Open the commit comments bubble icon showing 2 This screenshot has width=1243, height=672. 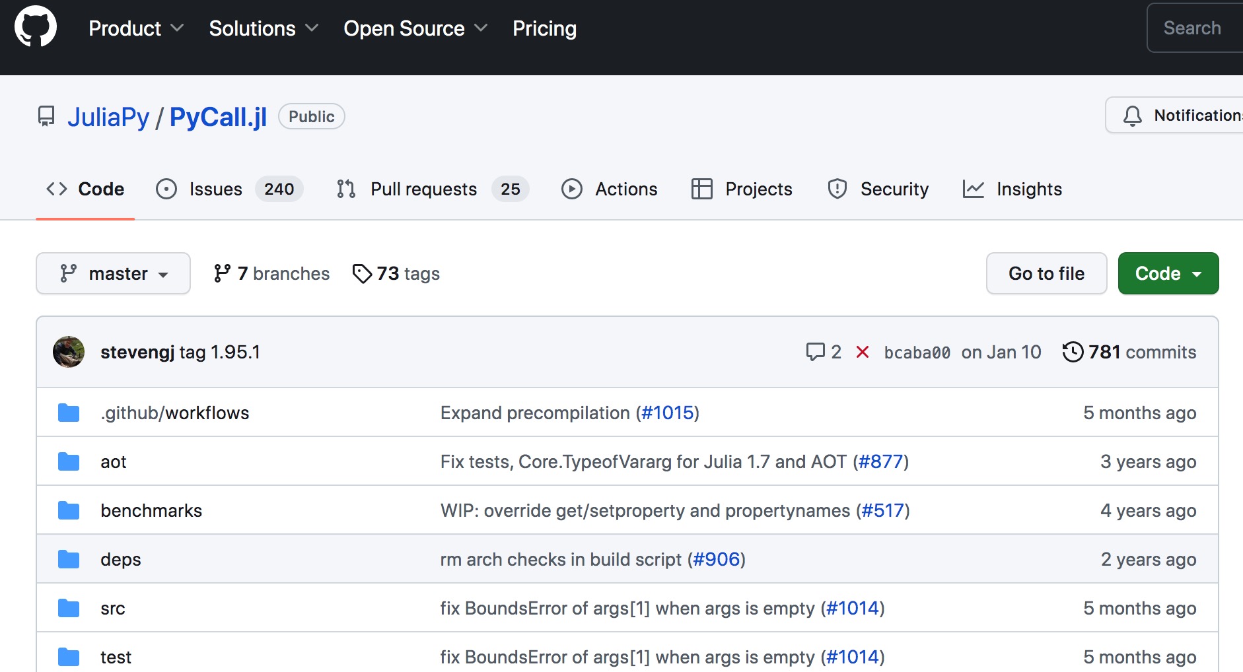point(816,352)
